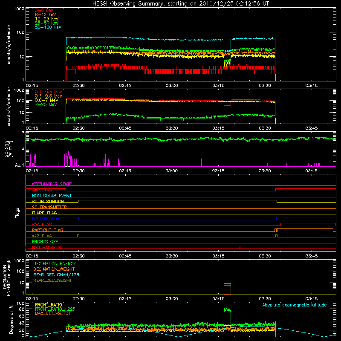Click the decimation spike in the fifth panel
Viewport: 341px width, 341px height.
point(227,289)
